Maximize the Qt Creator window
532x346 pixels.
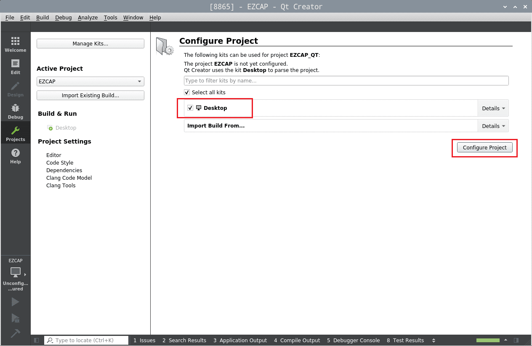515,7
